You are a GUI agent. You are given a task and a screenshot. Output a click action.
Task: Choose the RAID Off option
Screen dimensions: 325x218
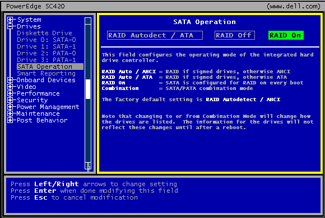[235, 35]
